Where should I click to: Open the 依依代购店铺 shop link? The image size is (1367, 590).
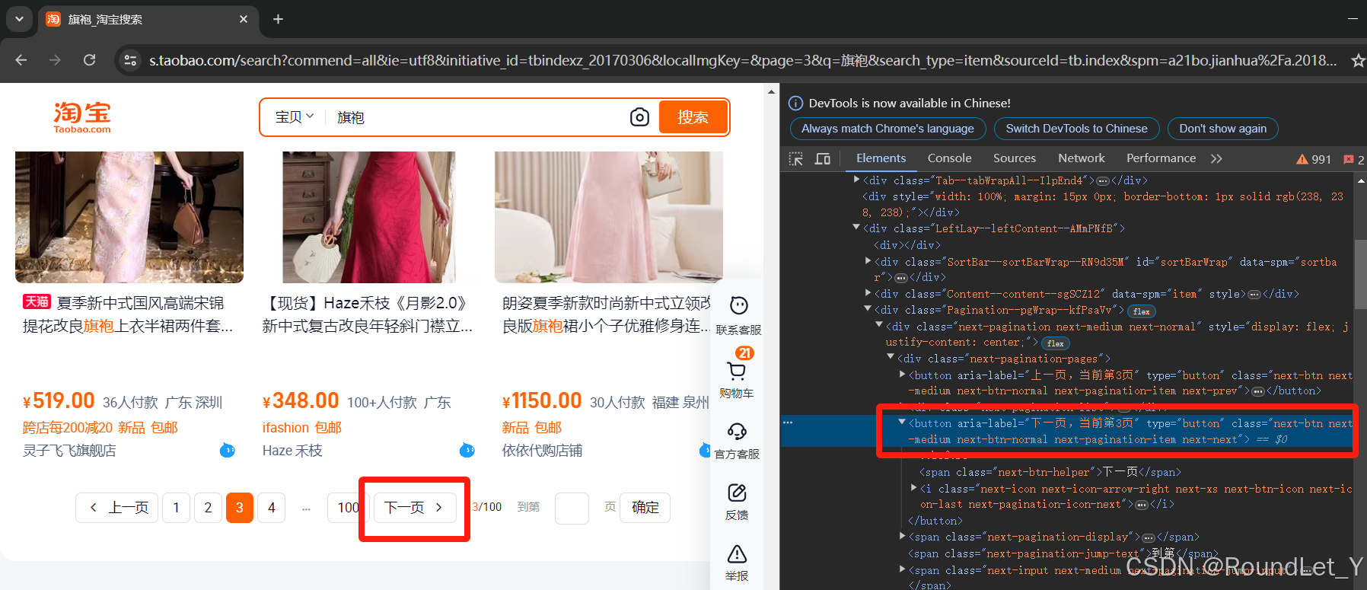(542, 451)
